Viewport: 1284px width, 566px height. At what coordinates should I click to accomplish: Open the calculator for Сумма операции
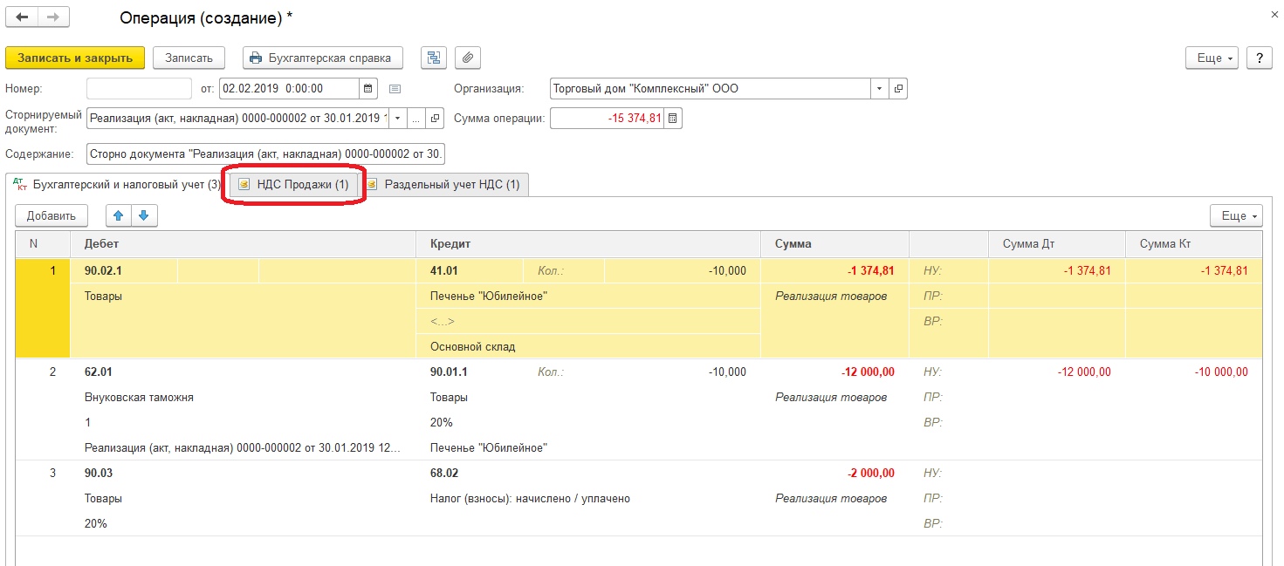(x=672, y=119)
